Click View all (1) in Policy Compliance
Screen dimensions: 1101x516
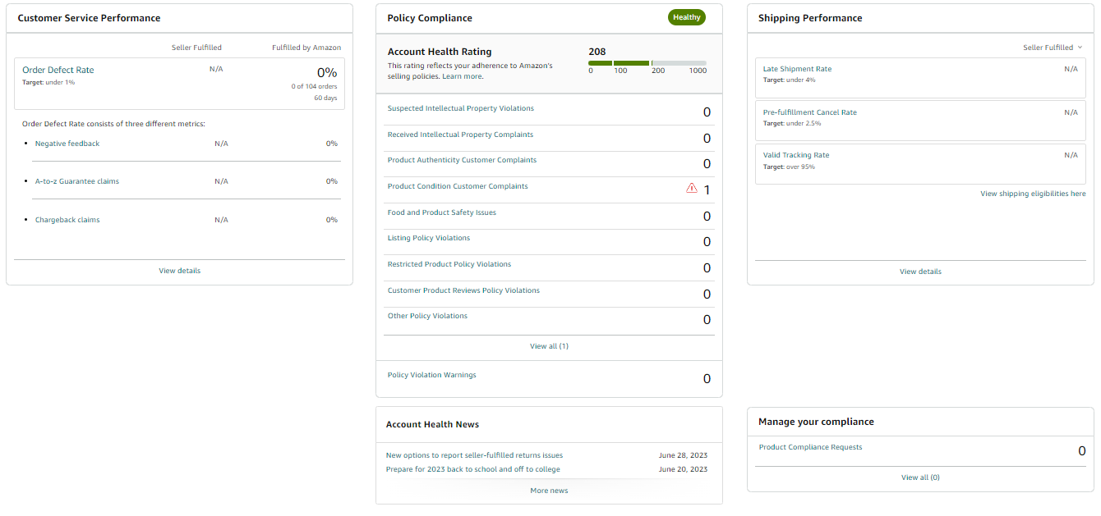549,346
